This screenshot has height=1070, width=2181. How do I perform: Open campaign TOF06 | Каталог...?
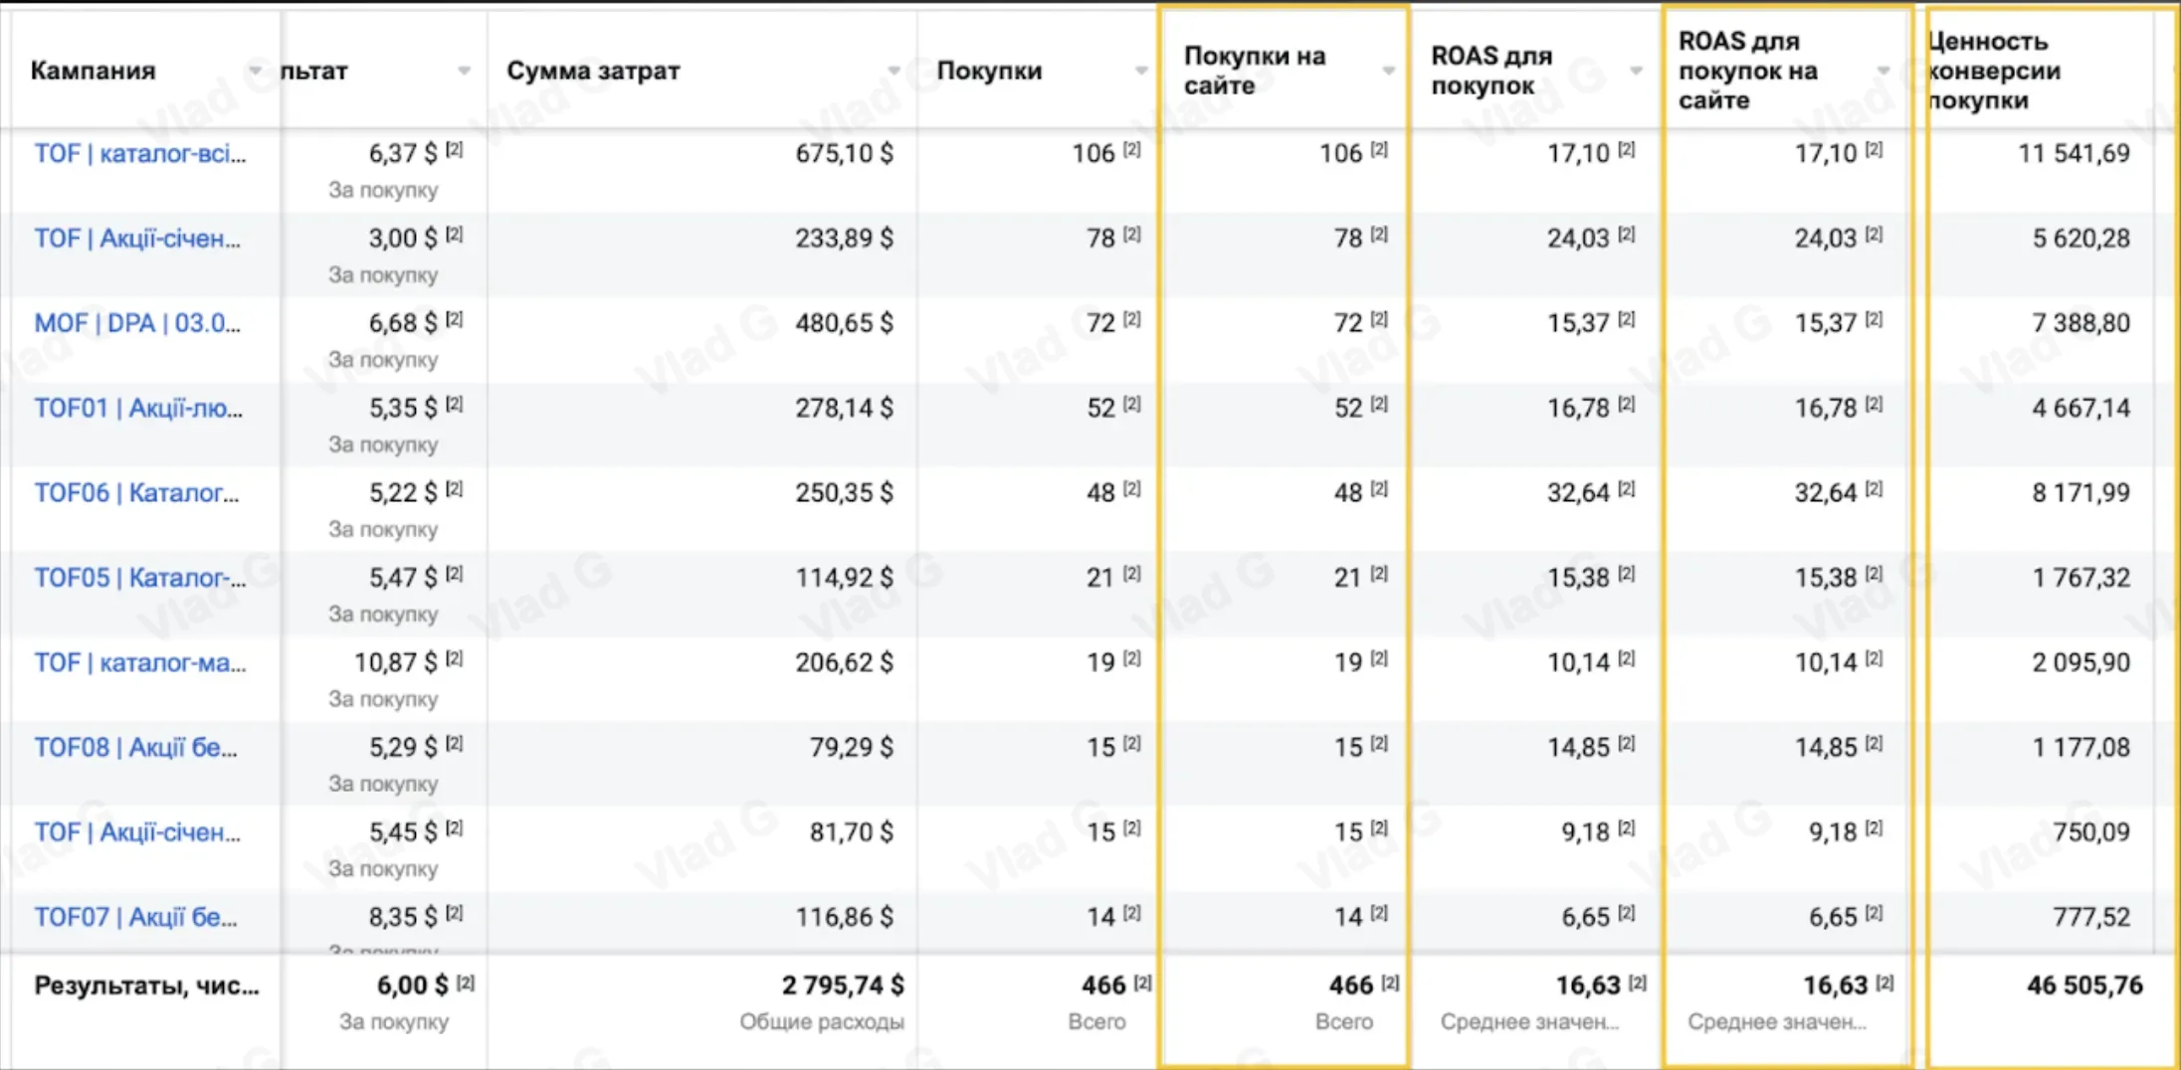click(136, 492)
